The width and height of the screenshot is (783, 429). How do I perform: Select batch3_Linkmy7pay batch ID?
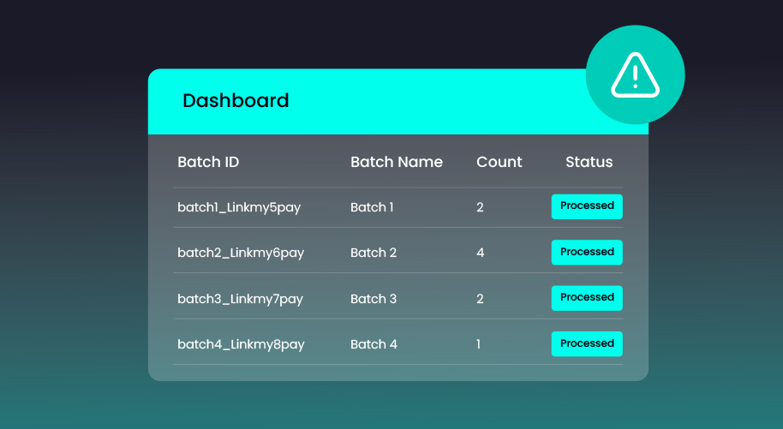point(240,299)
